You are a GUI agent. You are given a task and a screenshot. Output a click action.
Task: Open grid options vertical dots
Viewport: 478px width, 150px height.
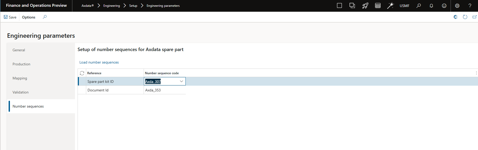click(476, 73)
